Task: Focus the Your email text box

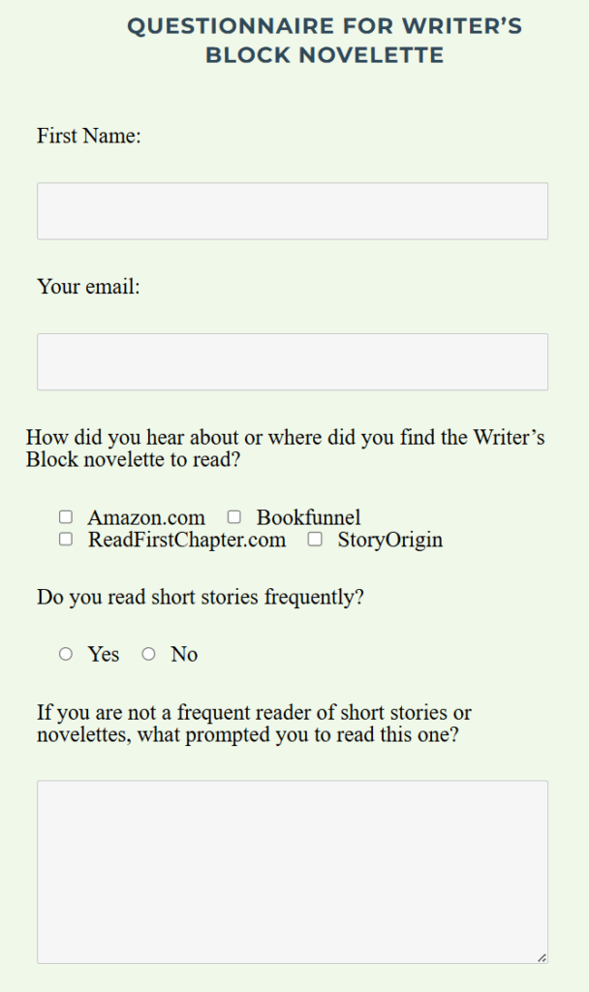Action: click(x=292, y=362)
